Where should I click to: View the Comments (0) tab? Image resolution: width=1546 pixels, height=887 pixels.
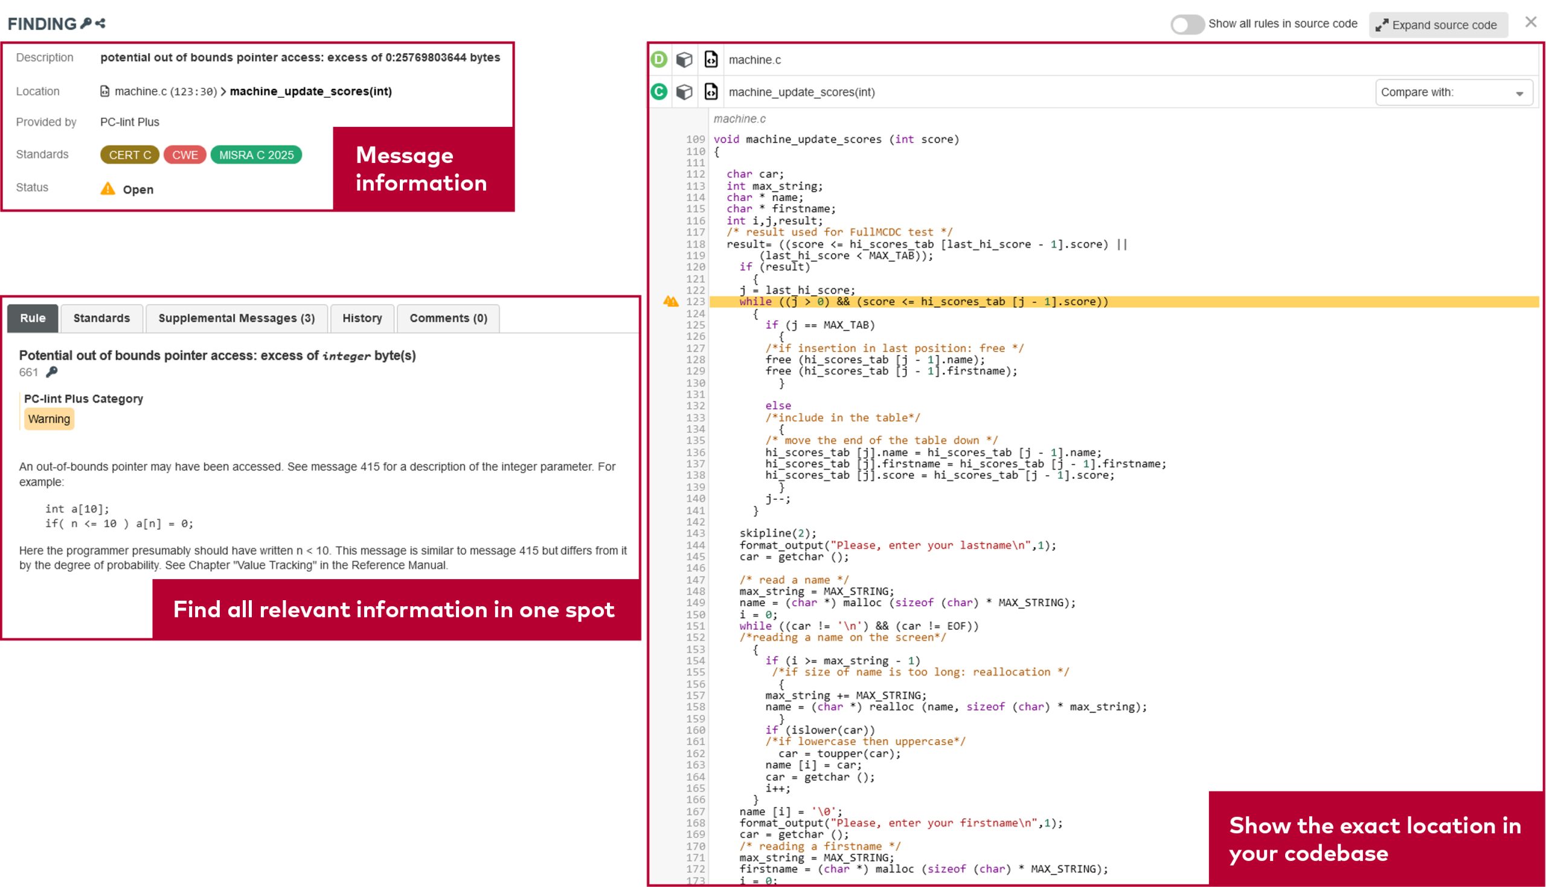[448, 319]
